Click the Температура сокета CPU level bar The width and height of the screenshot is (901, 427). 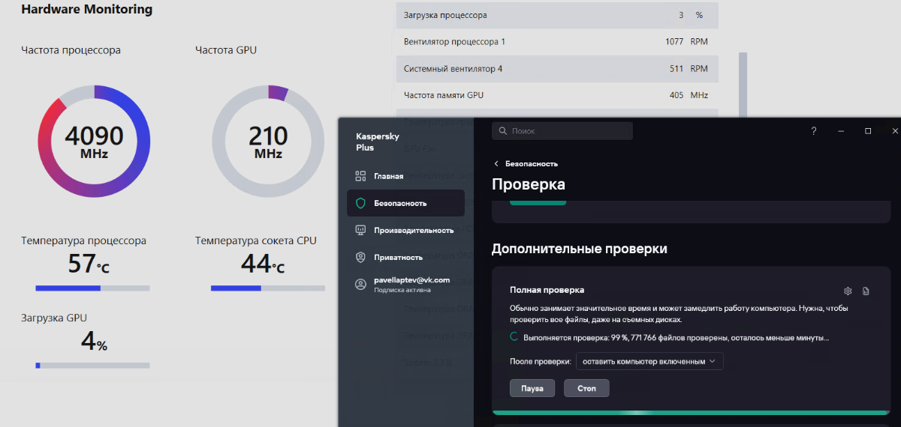point(268,288)
